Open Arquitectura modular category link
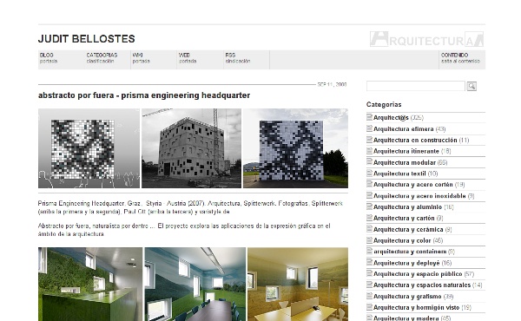This screenshot has width=521, height=321. click(x=405, y=162)
